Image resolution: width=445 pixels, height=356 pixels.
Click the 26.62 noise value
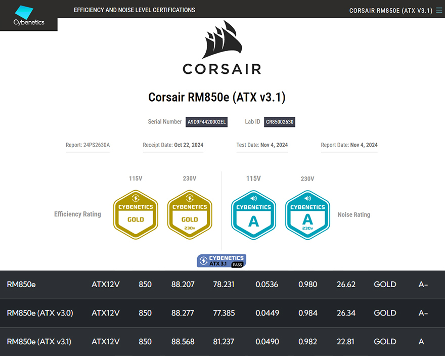click(346, 285)
